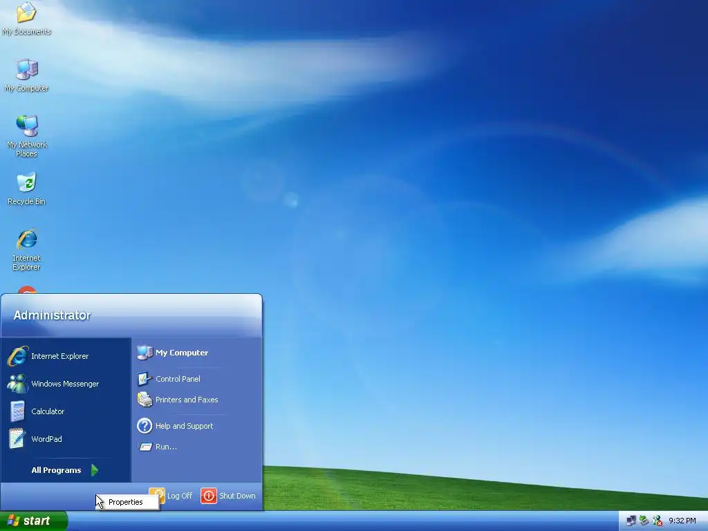Click the Start button

pyautogui.click(x=34, y=521)
